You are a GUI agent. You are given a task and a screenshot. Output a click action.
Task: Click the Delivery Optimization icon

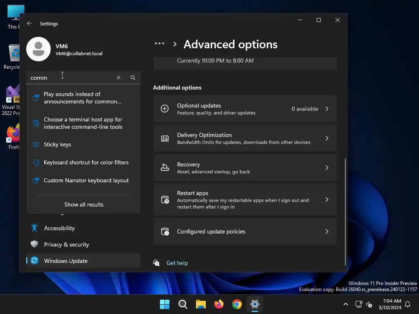(x=164, y=138)
